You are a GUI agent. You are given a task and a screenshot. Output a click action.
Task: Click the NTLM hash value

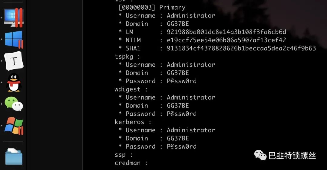[226, 40]
